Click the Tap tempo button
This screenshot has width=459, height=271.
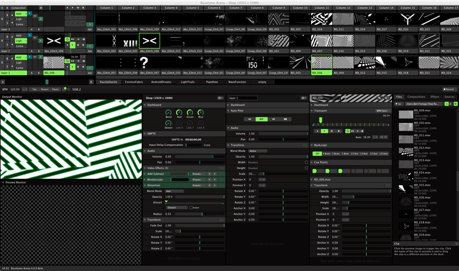click(35, 89)
